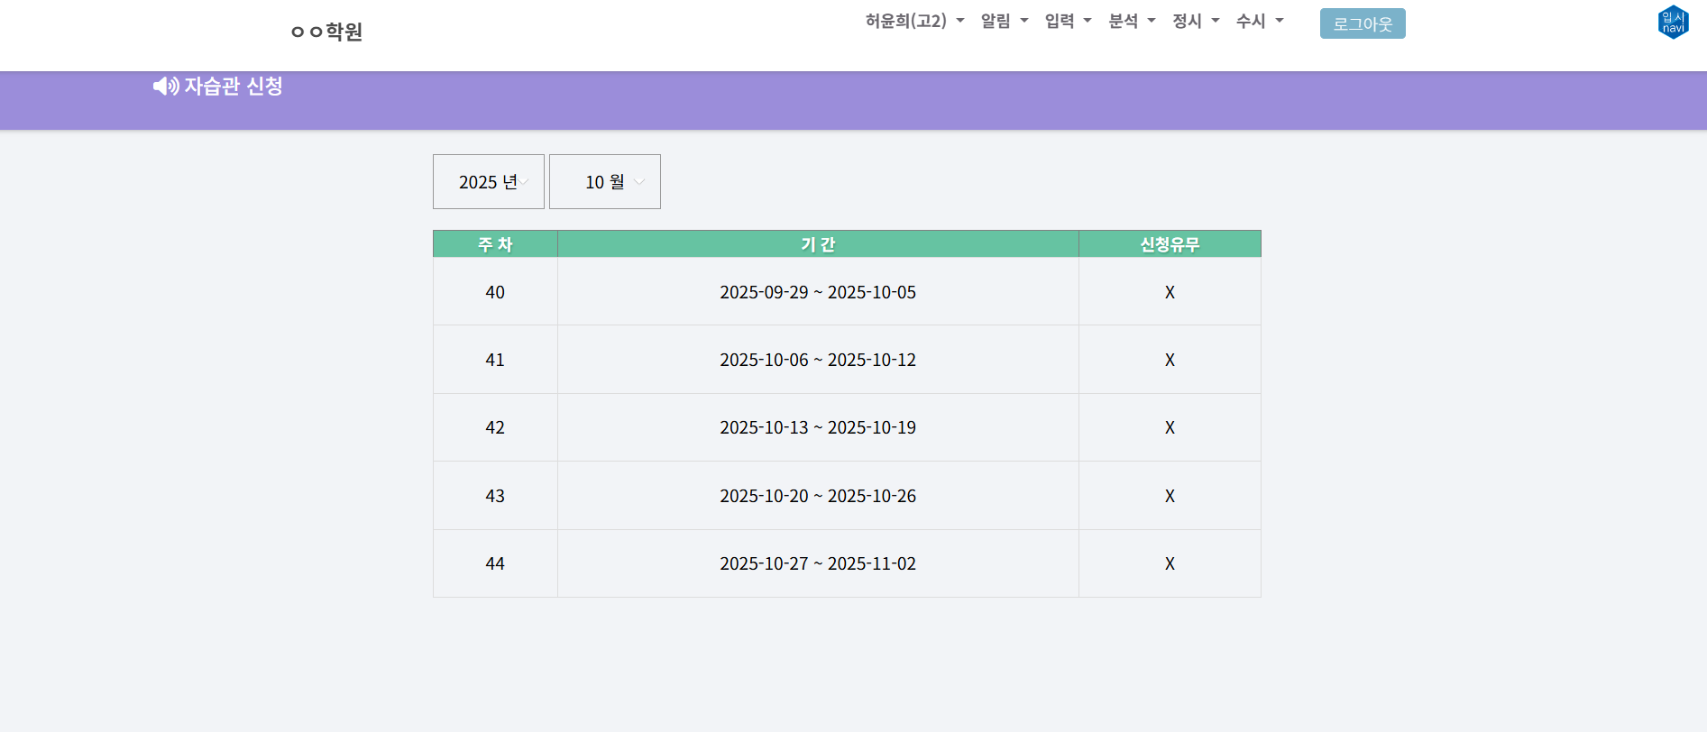Viewport: 1707px width, 732px height.
Task: Toggle application status X for week 40
Action: pos(1170,292)
